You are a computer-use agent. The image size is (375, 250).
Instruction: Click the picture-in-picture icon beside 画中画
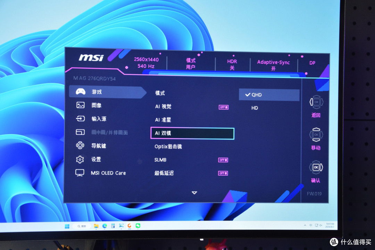tap(80, 132)
